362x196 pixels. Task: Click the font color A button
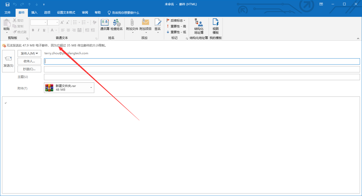(x=52, y=30)
